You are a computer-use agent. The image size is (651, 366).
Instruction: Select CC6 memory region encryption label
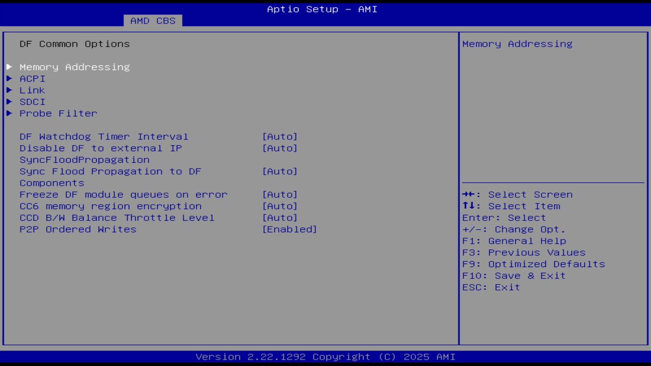pos(110,206)
